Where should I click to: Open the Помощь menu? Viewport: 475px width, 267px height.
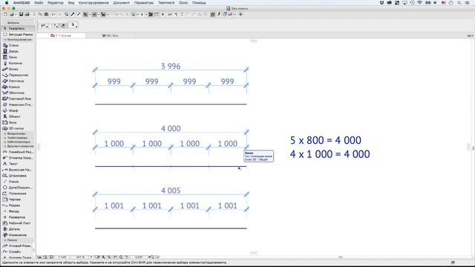pyautogui.click(x=199, y=3)
